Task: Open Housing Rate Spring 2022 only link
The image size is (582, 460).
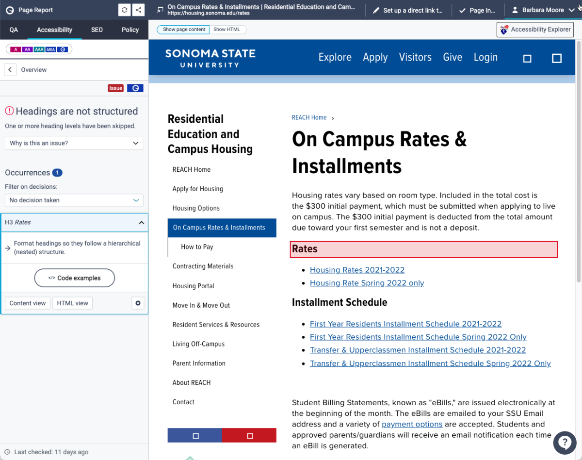Action: [x=367, y=283]
